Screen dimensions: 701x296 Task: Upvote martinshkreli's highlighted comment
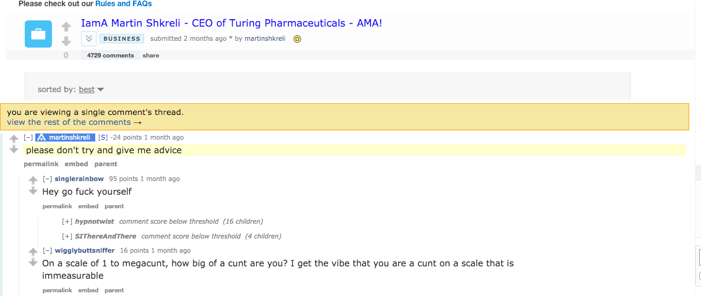point(14,140)
